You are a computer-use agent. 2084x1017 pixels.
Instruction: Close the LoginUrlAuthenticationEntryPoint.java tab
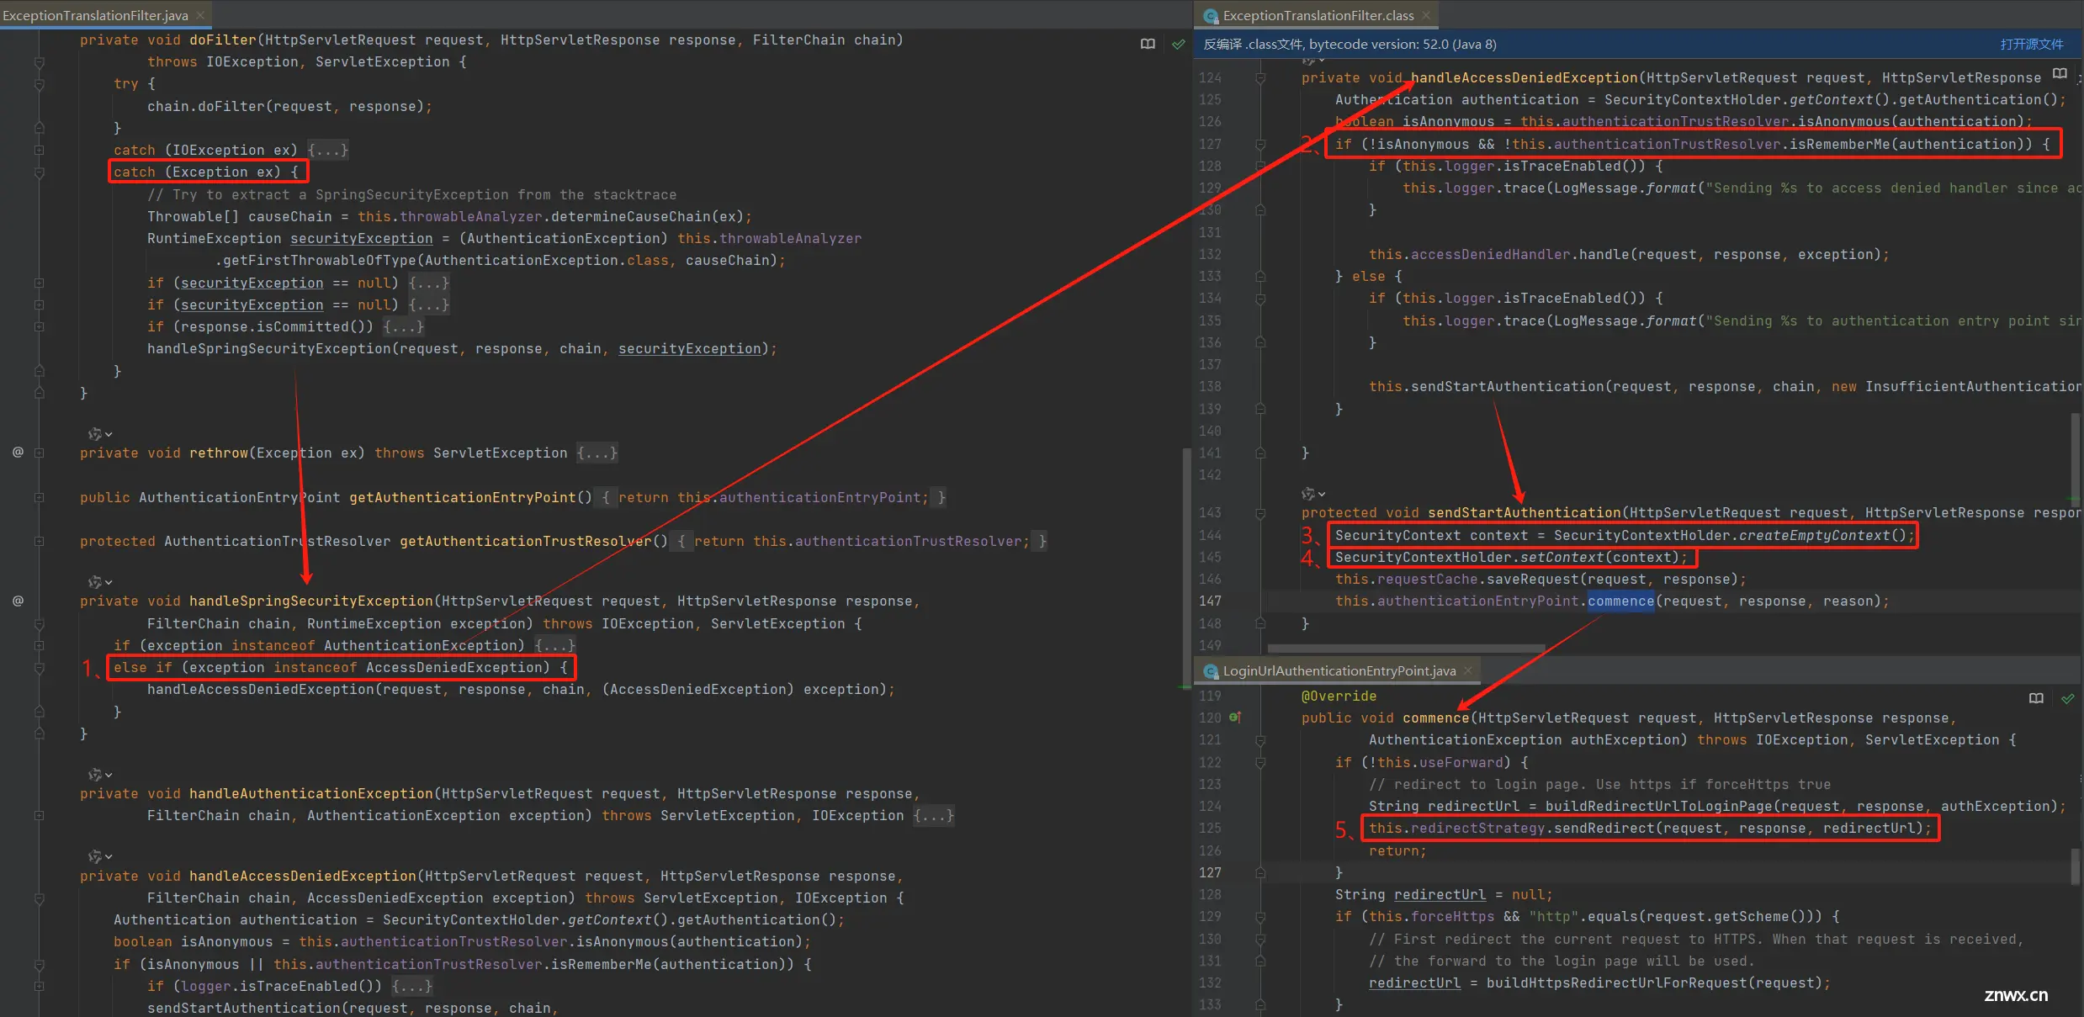[1468, 670]
